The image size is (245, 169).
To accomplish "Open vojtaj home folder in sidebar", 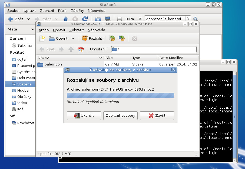I will click(19, 59).
